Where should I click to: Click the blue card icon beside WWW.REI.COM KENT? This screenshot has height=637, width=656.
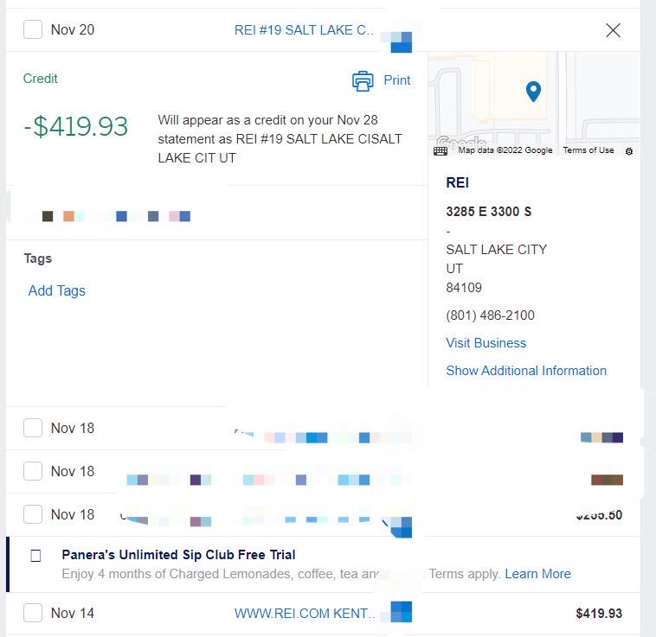401,613
